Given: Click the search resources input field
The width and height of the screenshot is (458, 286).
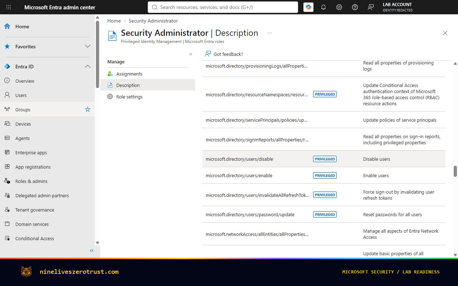Looking at the screenshot, I should [223, 7].
